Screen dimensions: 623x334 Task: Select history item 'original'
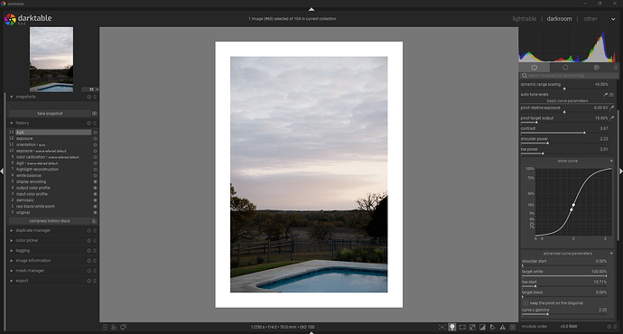coord(23,212)
